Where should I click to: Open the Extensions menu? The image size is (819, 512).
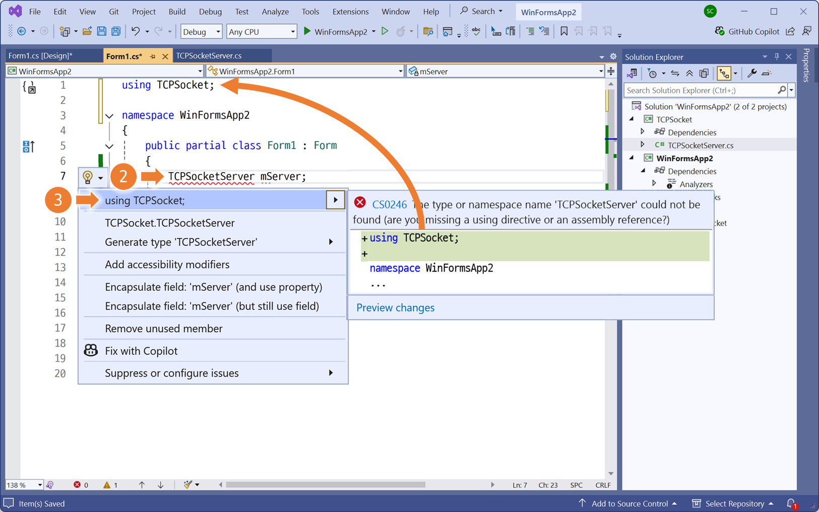click(350, 11)
